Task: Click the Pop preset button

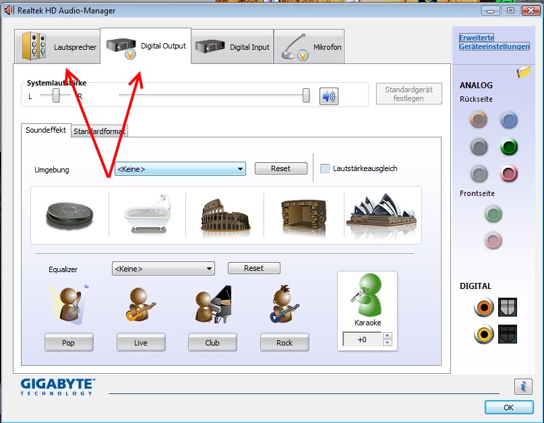Action: (69, 343)
